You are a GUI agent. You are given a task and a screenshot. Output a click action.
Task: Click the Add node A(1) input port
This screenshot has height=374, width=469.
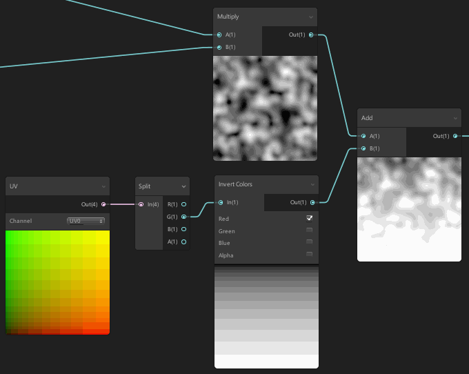pos(363,136)
